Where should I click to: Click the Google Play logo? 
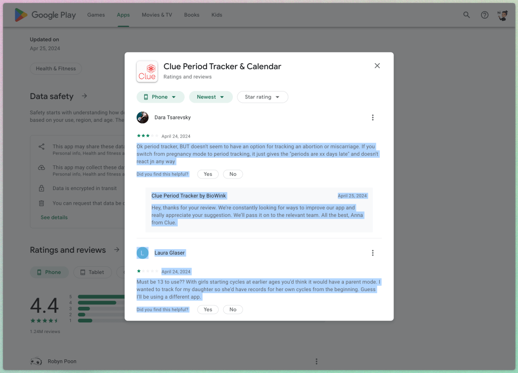coord(45,15)
